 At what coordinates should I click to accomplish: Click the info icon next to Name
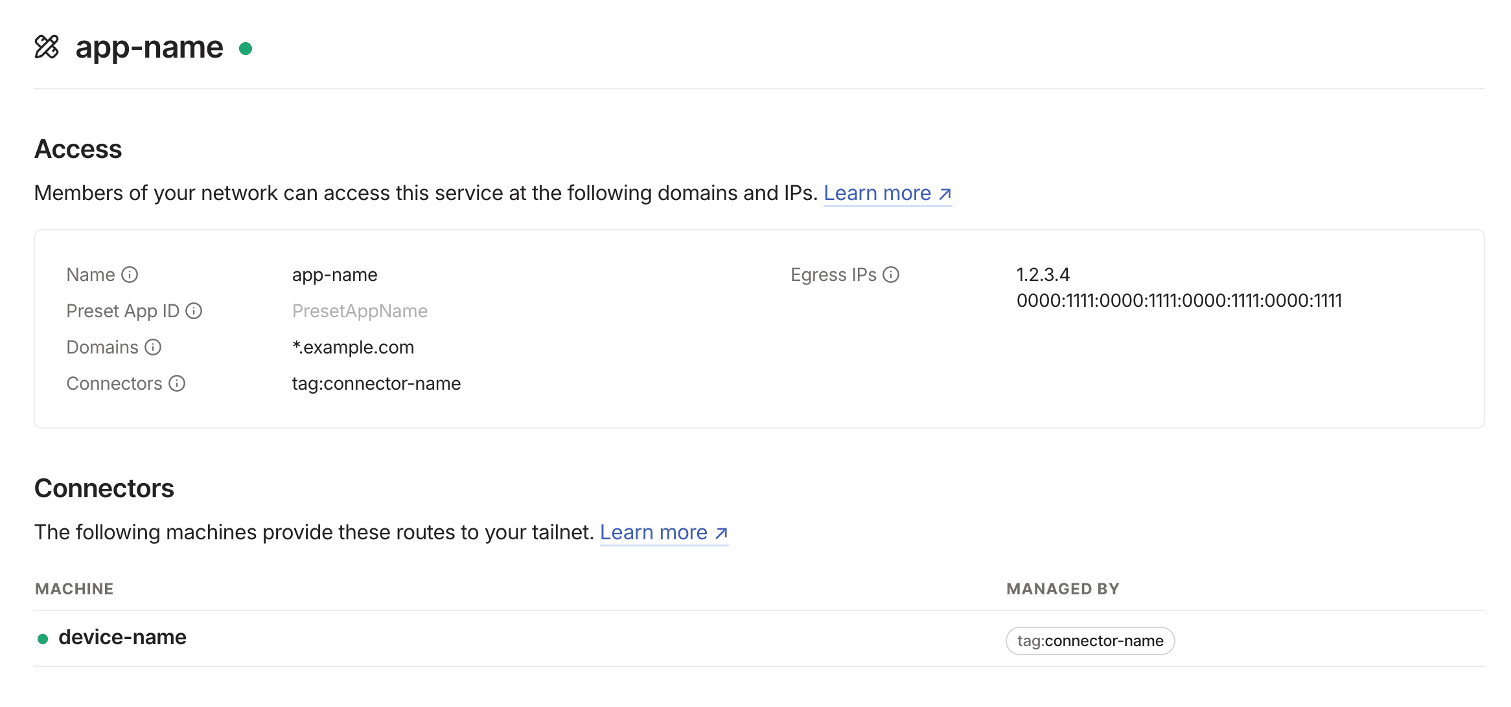(x=130, y=275)
